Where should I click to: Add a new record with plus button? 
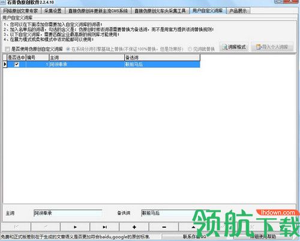tap(134, 227)
